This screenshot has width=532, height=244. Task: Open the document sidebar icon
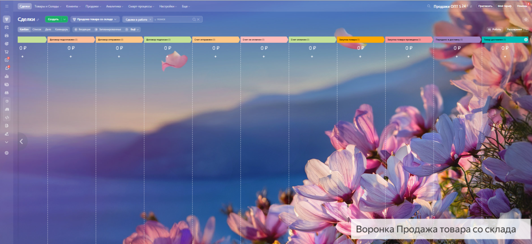click(7, 126)
